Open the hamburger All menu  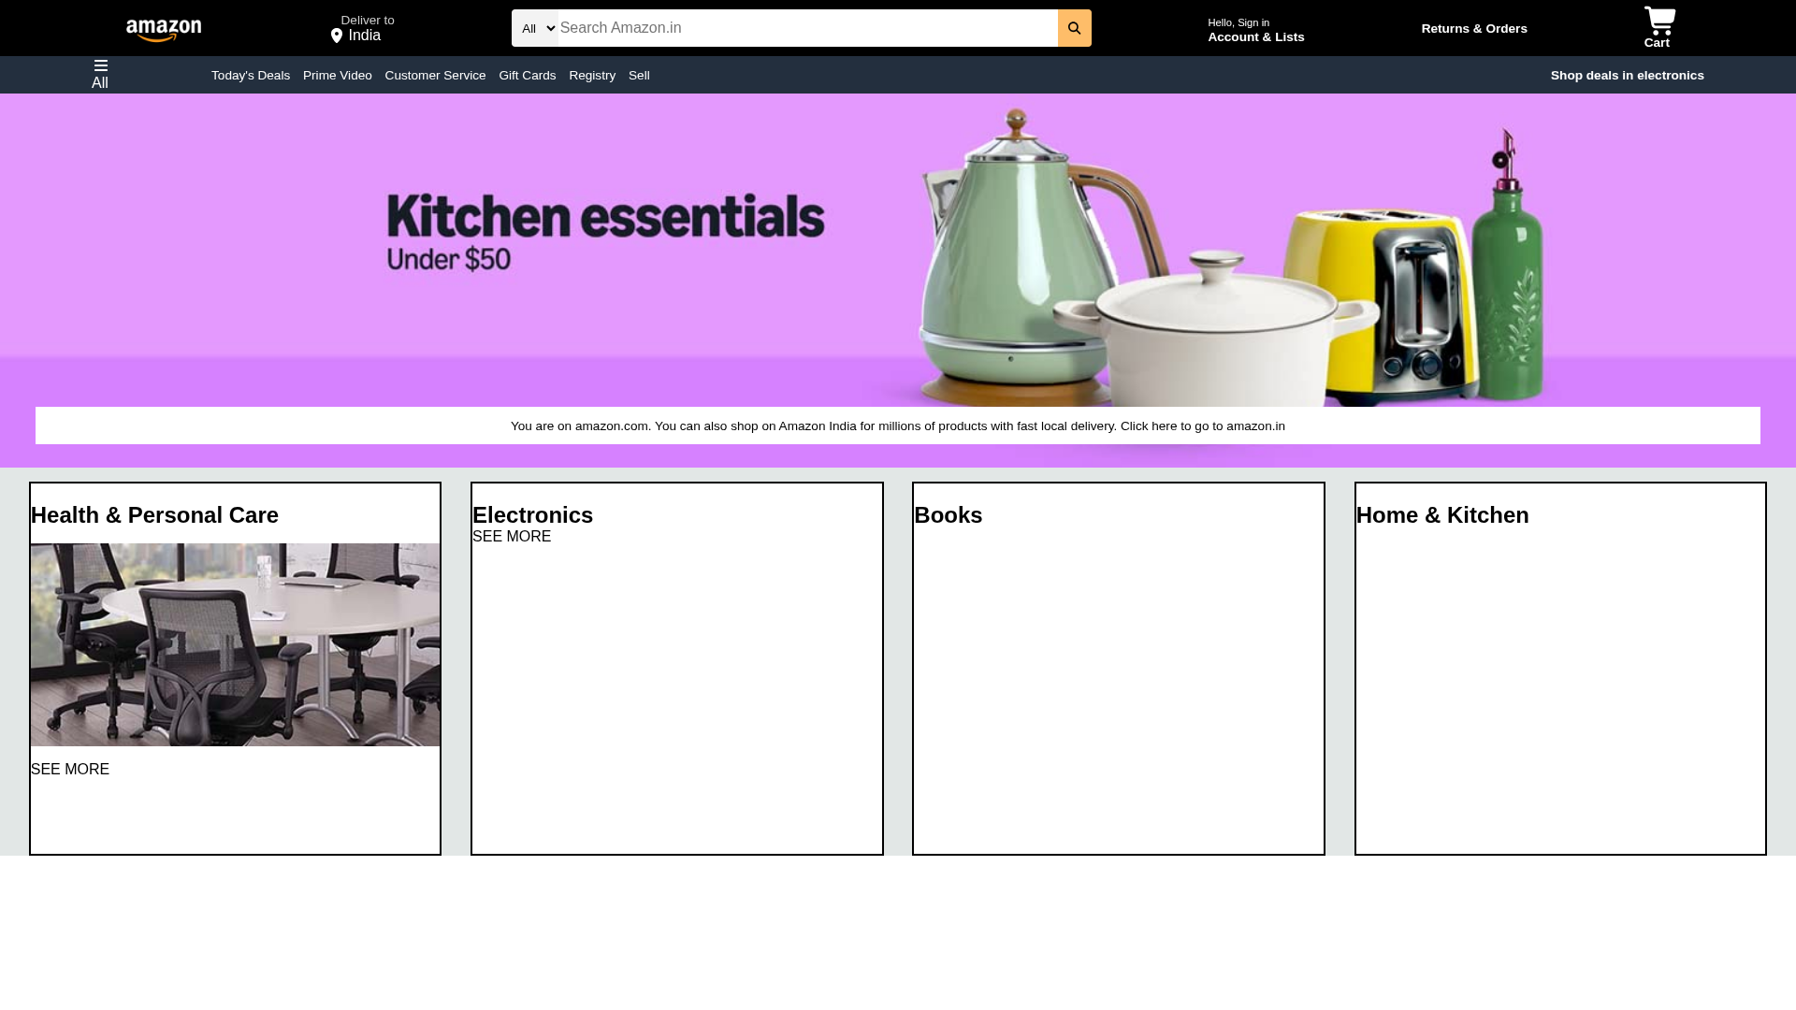tap(100, 74)
